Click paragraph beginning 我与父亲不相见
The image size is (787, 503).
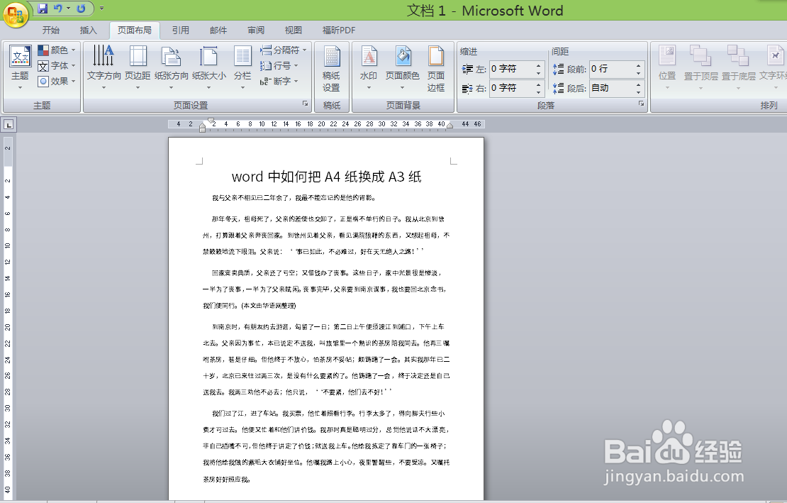pos(294,198)
